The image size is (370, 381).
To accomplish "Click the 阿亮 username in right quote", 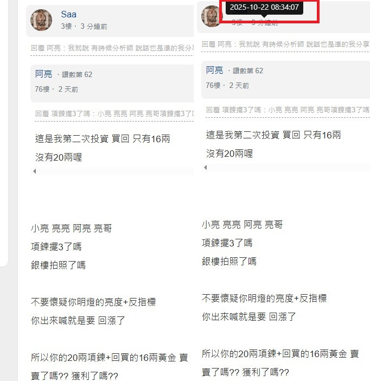I will tap(214, 70).
